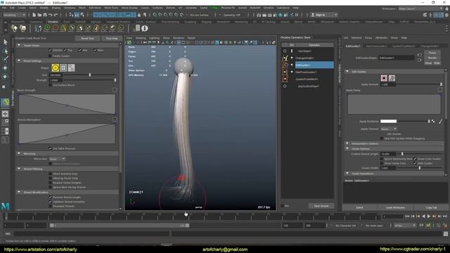Toggle the Selected checkbox under Target Shape
Viewport: 450px width, 253px height.
pyautogui.click(x=50, y=50)
